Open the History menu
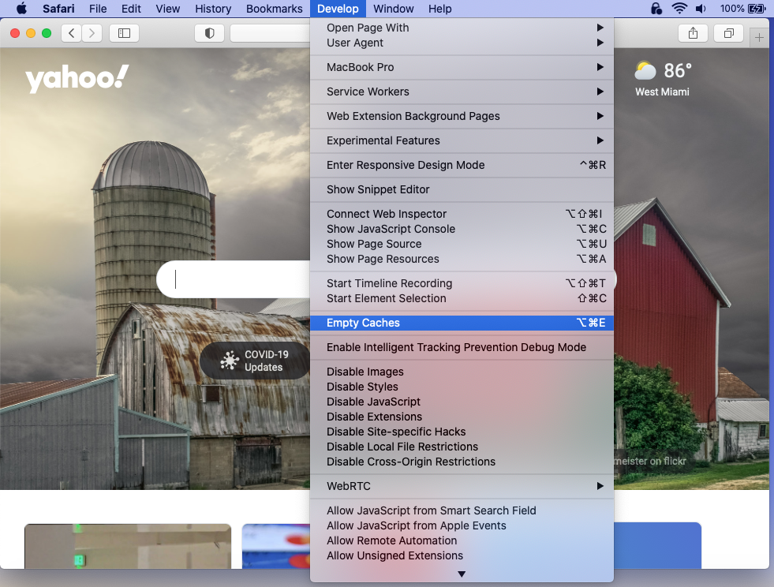This screenshot has height=587, width=774. 213,9
